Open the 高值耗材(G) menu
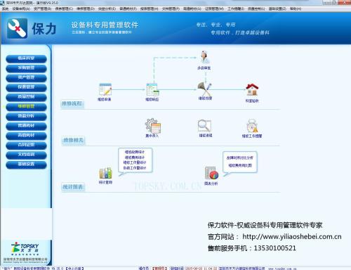Viewport: 351px width, 270px height. [192, 8]
